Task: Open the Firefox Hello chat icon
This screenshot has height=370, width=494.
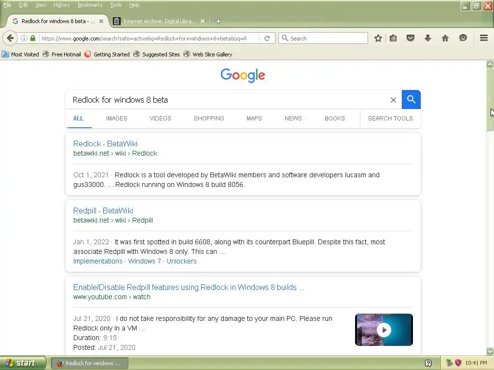Action: pyautogui.click(x=463, y=39)
